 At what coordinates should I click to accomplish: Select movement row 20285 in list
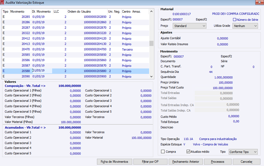pos(76,17)
